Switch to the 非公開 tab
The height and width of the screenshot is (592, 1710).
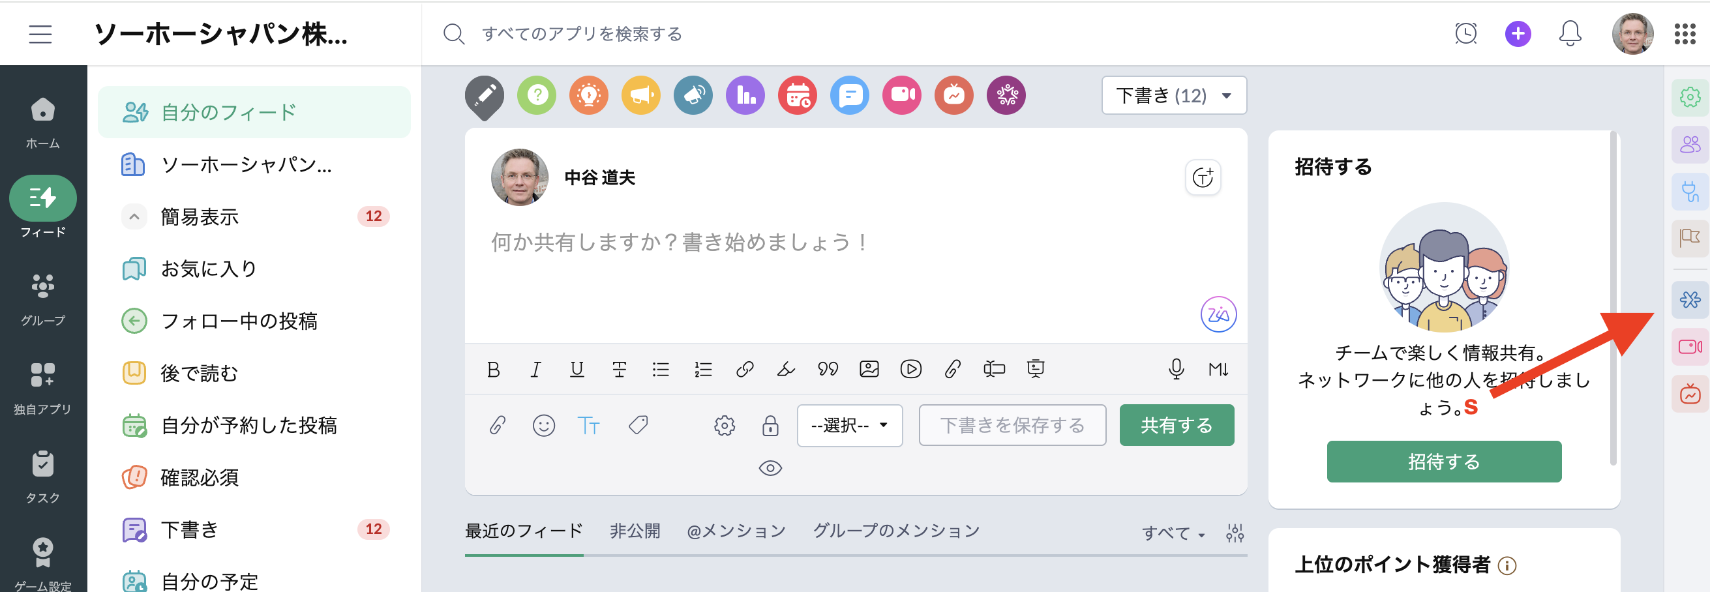(x=635, y=531)
